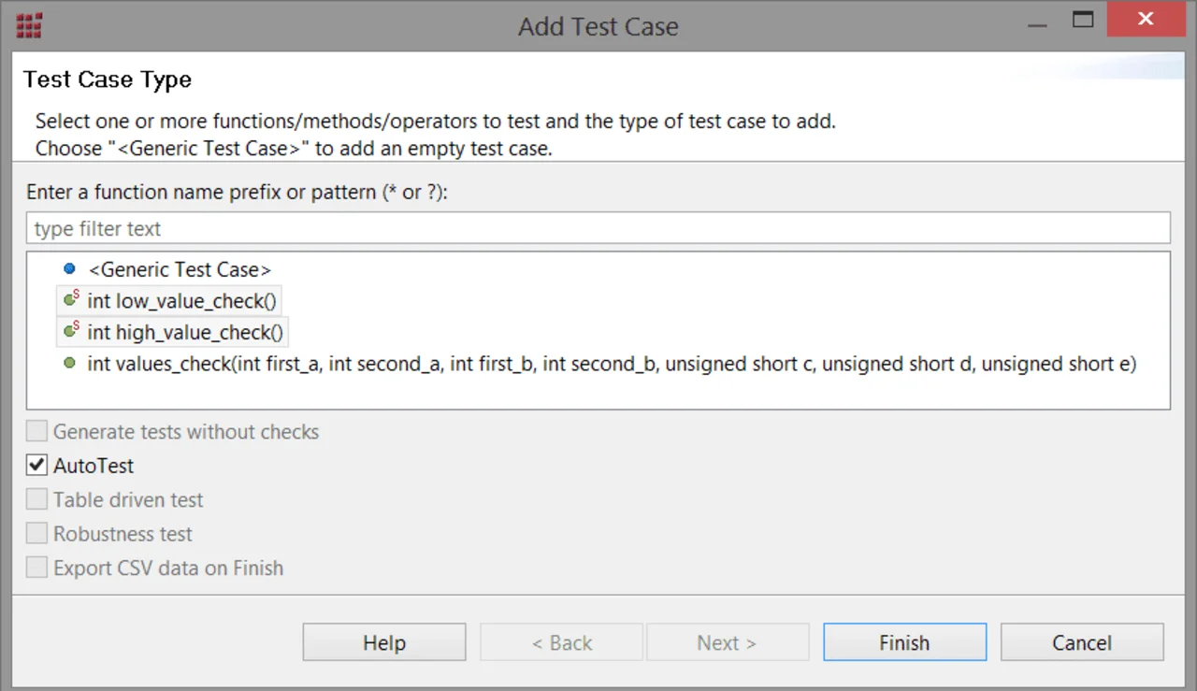Image resolution: width=1197 pixels, height=691 pixels.
Task: Select int low_value_check() function
Action: [182, 301]
